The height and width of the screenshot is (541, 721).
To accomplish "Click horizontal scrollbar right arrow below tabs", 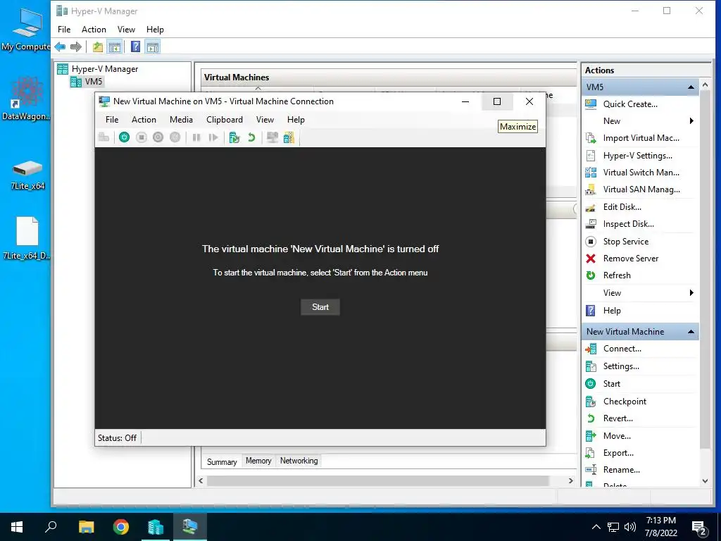I will coord(570,480).
